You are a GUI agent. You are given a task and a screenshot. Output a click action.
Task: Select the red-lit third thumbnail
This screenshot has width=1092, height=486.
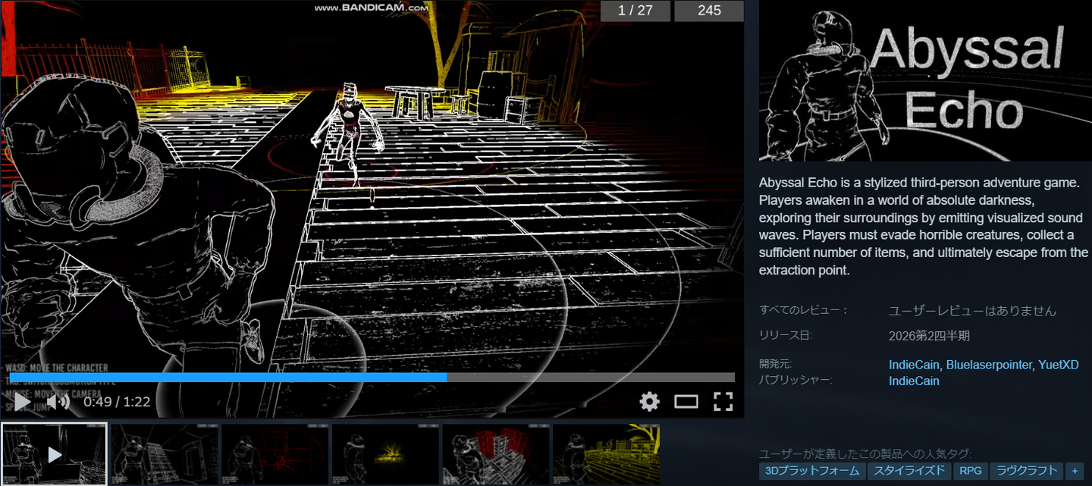(275, 454)
